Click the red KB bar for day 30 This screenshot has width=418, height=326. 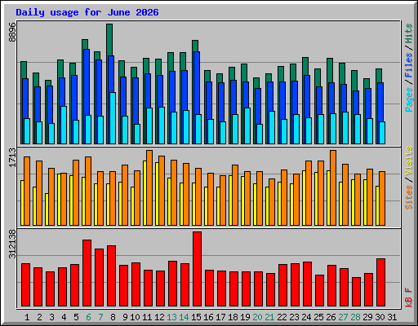(380, 283)
